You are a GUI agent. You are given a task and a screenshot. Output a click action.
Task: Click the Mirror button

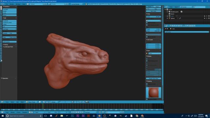[x=10, y=15]
